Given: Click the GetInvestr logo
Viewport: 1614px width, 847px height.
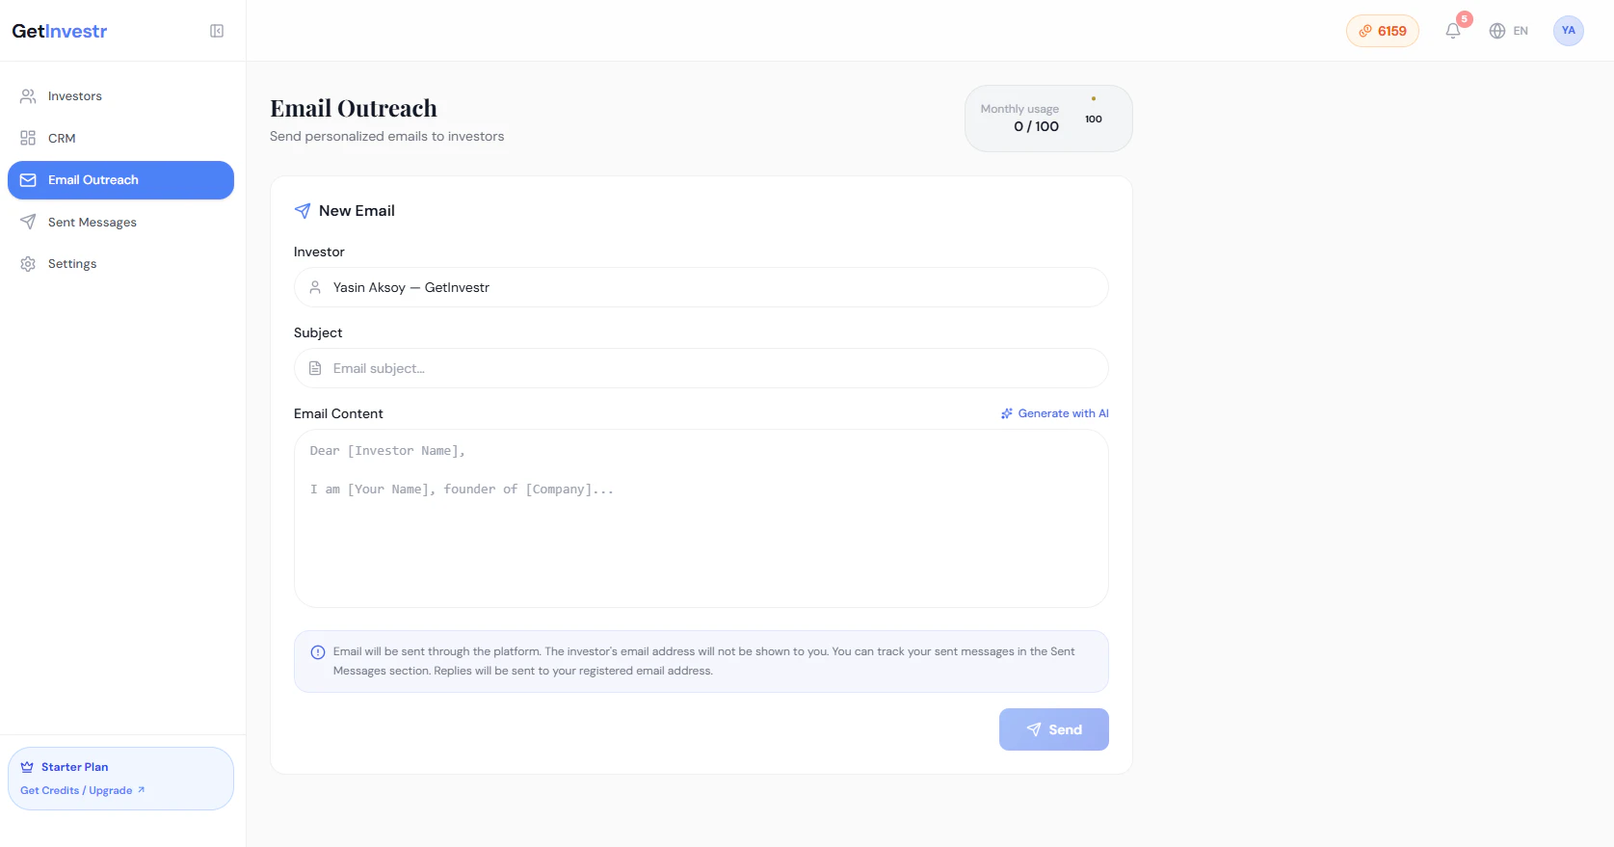Looking at the screenshot, I should (60, 31).
